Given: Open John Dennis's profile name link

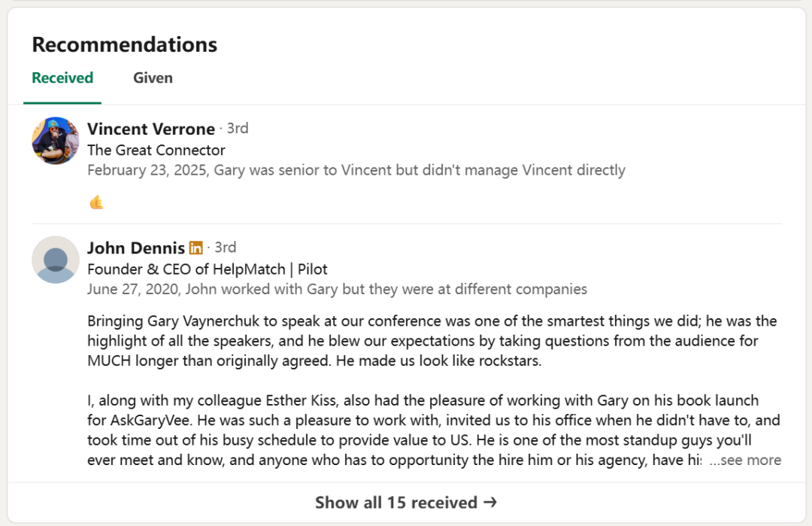Looking at the screenshot, I should [136, 248].
